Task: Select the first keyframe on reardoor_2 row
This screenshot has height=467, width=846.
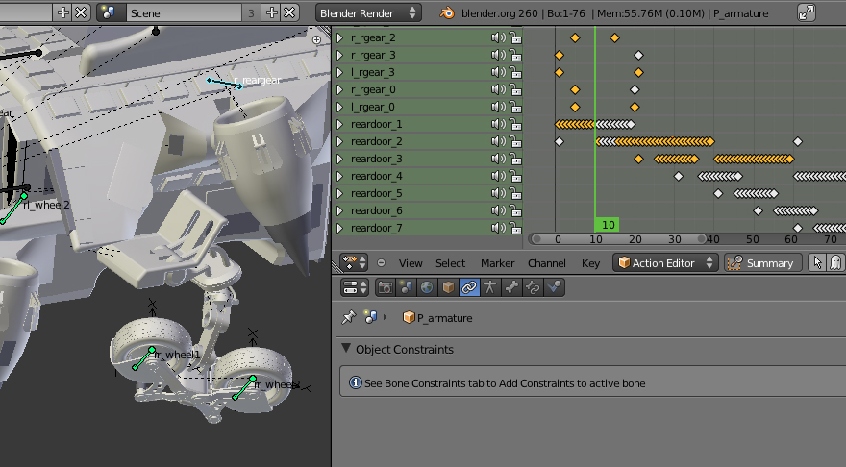Action: [559, 141]
